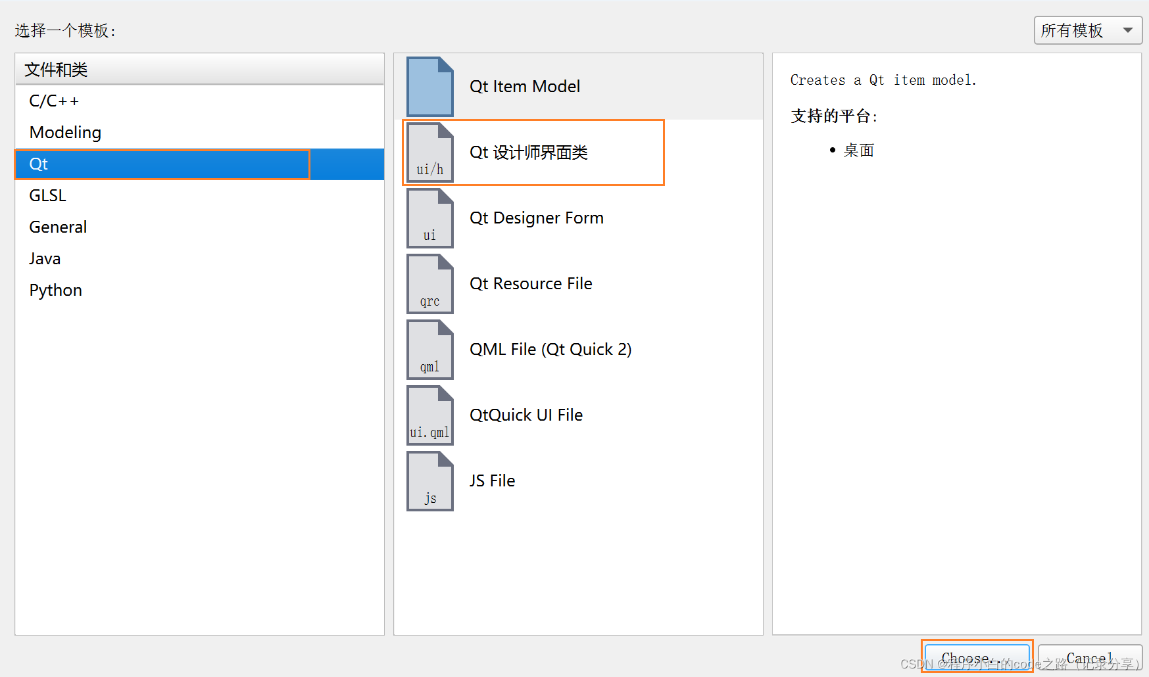This screenshot has height=677, width=1149.
Task: Click the ui Designer Form icon
Action: pos(430,218)
